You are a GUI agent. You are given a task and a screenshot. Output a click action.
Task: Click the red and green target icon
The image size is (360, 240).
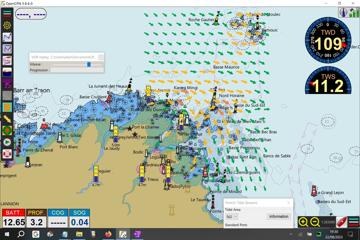(x=7, y=131)
